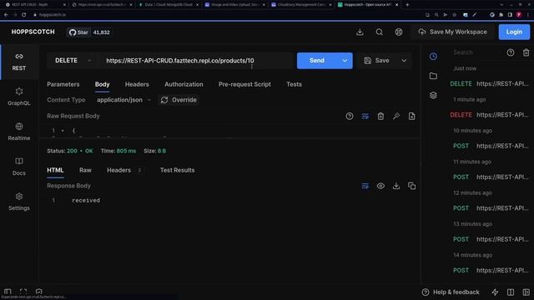The height and width of the screenshot is (300, 534).
Task: Click Save My Workspace
Action: [x=452, y=32]
